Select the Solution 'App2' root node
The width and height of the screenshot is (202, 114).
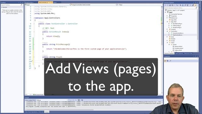point(176,10)
